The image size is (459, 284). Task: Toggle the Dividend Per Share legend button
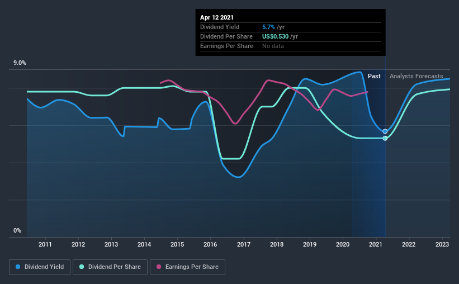pos(110,267)
